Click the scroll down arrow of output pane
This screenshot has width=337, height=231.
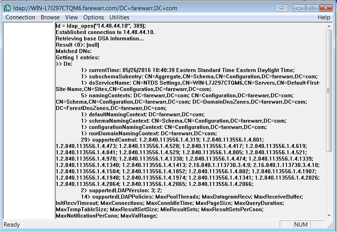(329, 216)
